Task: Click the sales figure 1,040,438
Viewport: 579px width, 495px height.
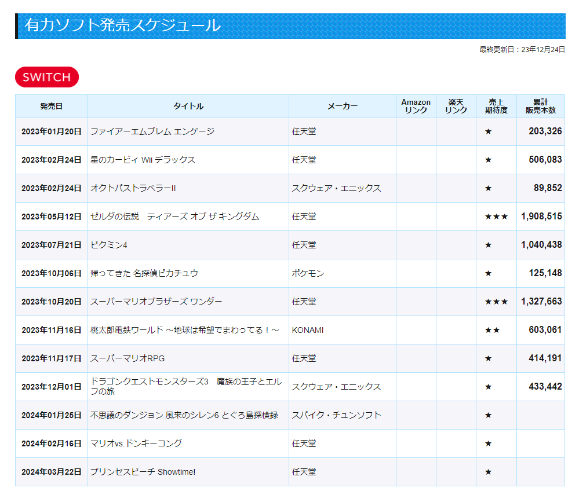Action: click(541, 245)
